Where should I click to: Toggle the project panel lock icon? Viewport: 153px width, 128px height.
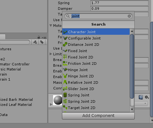(39, 37)
